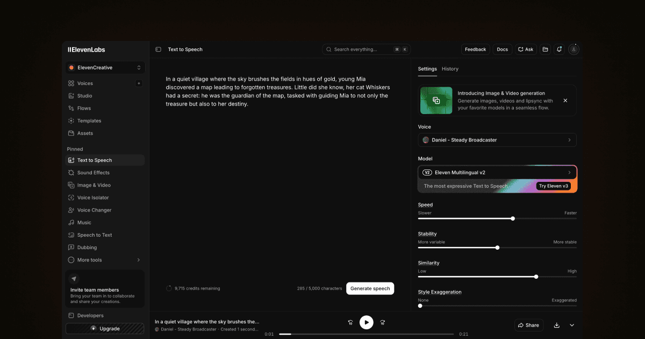Click '285 / 5,000 characters' counter

(319, 288)
